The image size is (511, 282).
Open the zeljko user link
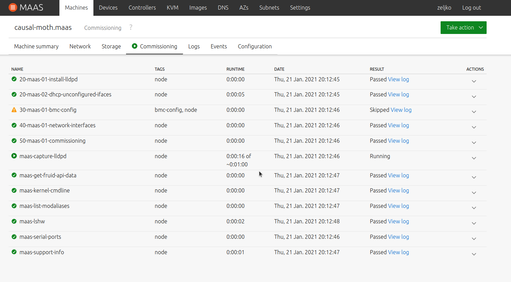point(444,8)
